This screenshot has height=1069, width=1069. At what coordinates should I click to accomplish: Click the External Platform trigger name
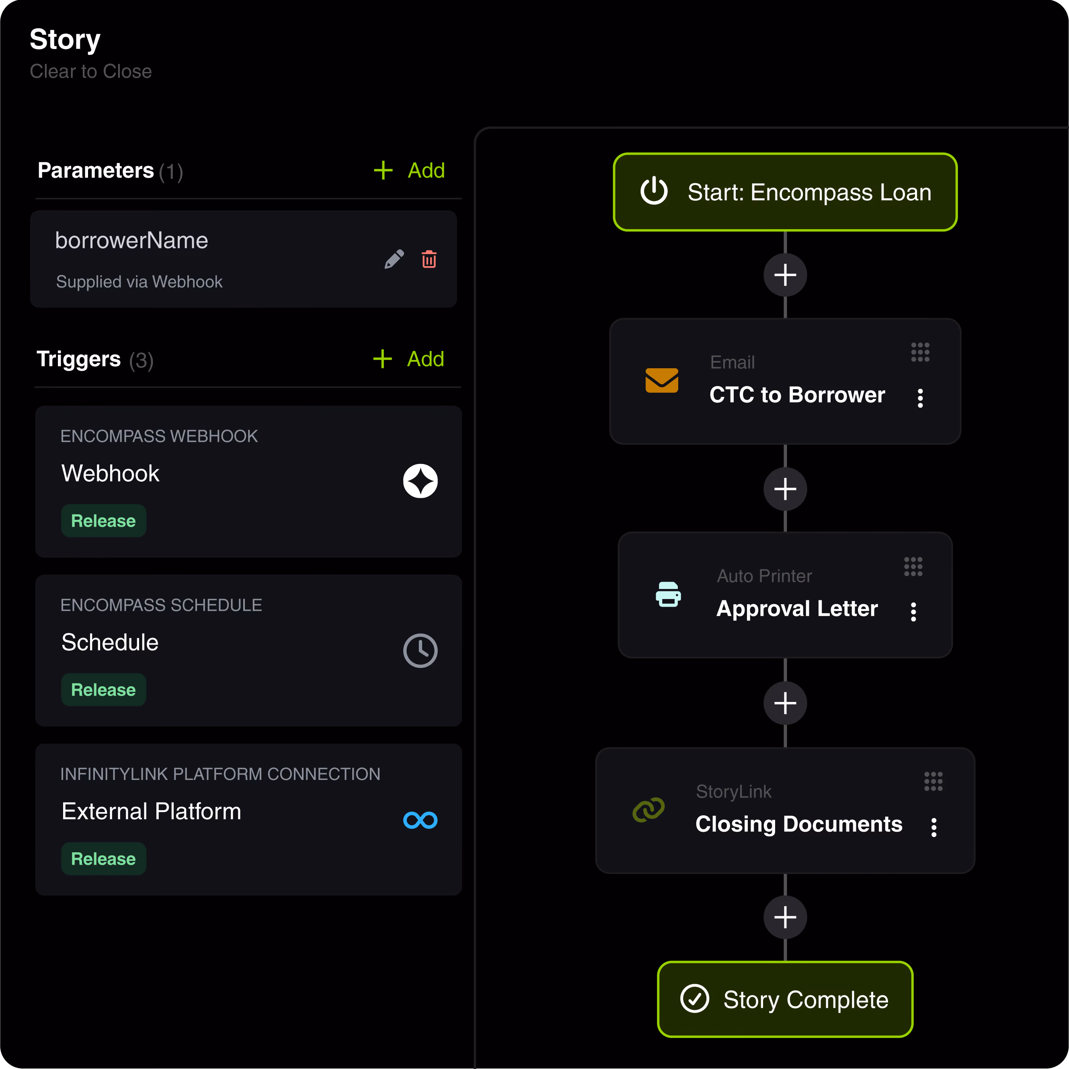[x=152, y=812]
